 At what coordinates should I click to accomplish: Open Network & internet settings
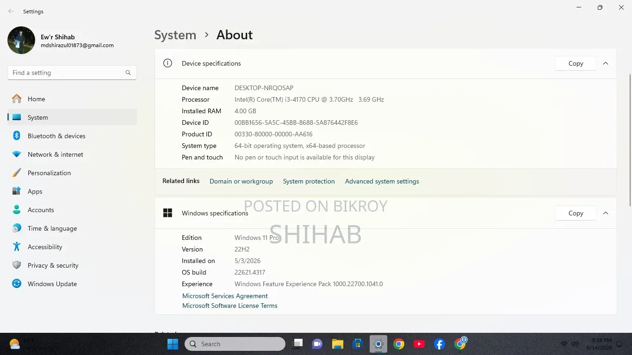[72, 154]
